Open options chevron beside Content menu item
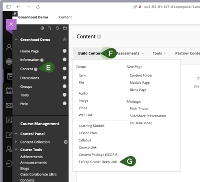200x182 pixels. coord(65,69)
